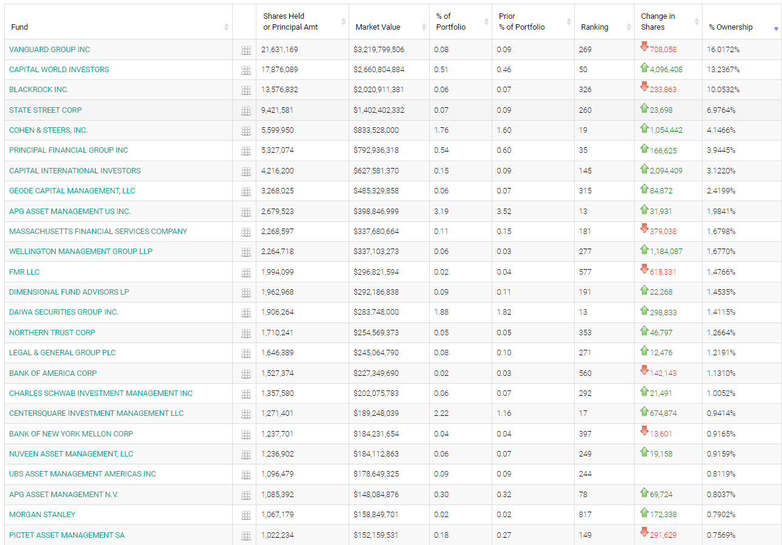Click the ownership value 0.7569%
782x545 pixels.
tap(721, 535)
